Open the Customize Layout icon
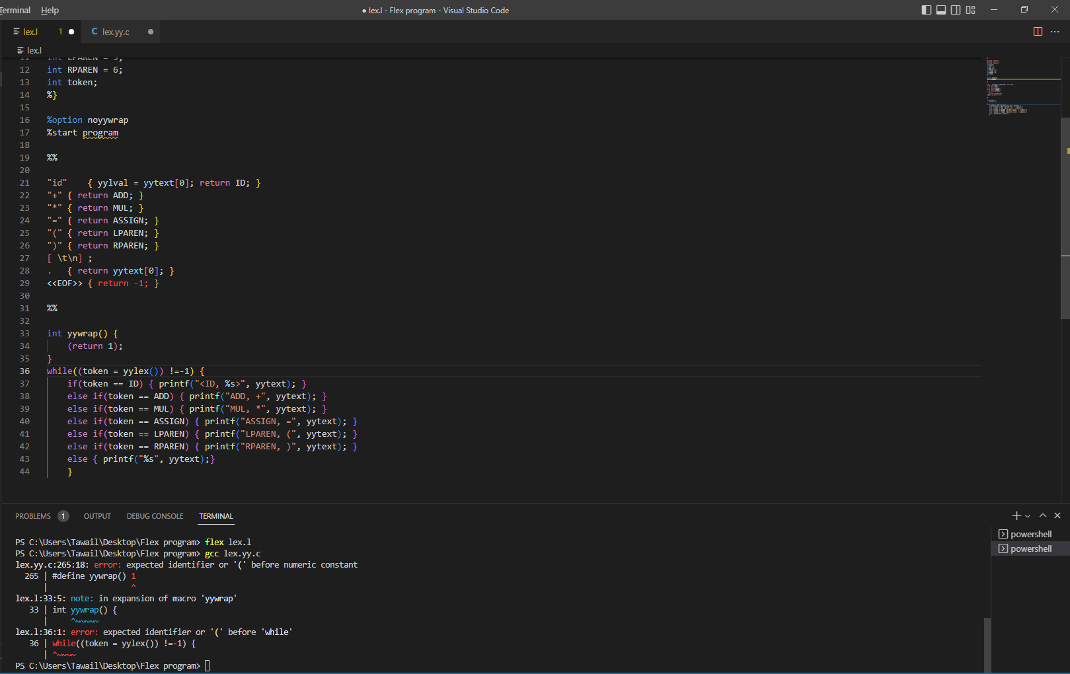Screen dimensions: 1070x674 pyautogui.click(x=970, y=10)
